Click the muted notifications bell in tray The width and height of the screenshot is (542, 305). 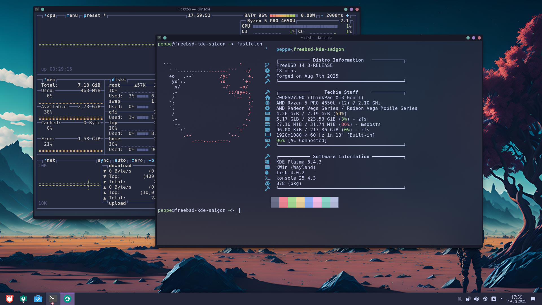tap(460, 299)
